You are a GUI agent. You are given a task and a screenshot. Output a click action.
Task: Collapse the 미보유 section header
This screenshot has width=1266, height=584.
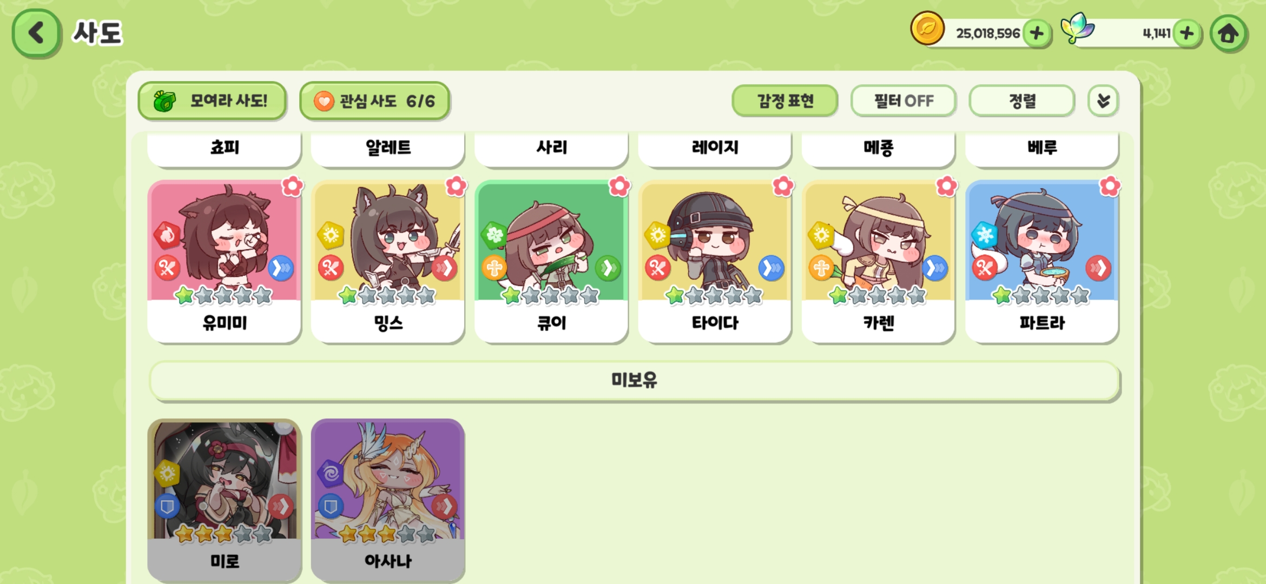pos(634,381)
